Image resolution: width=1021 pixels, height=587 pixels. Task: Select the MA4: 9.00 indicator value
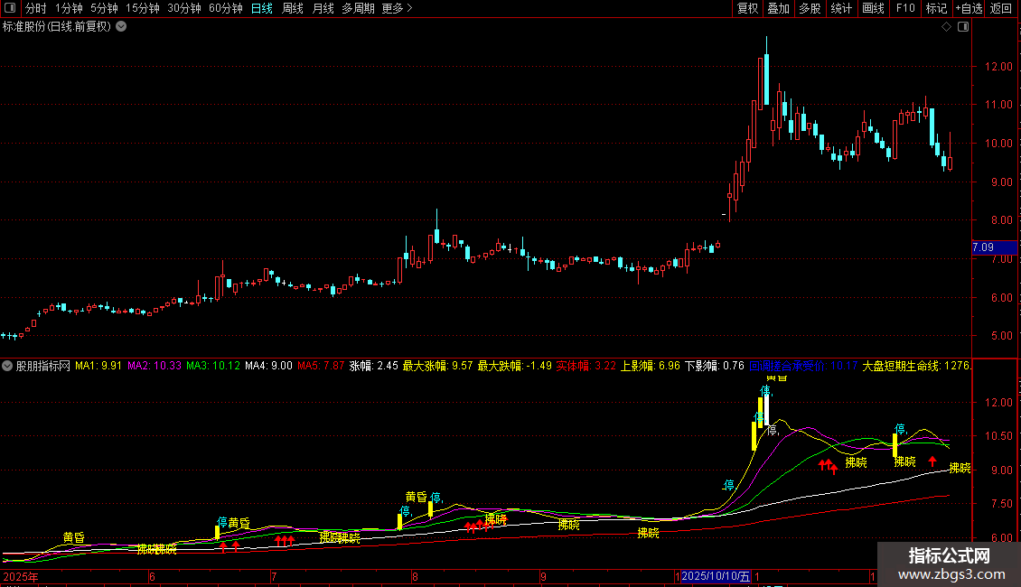pos(268,366)
